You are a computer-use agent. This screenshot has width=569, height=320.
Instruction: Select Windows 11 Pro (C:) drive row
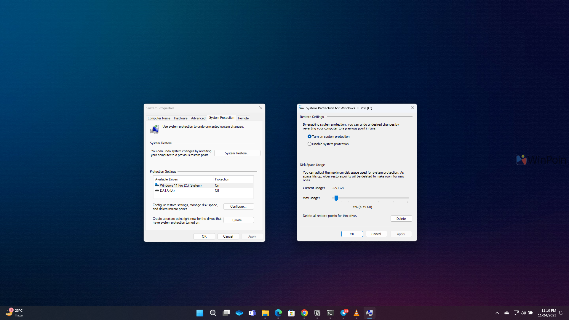pos(180,185)
